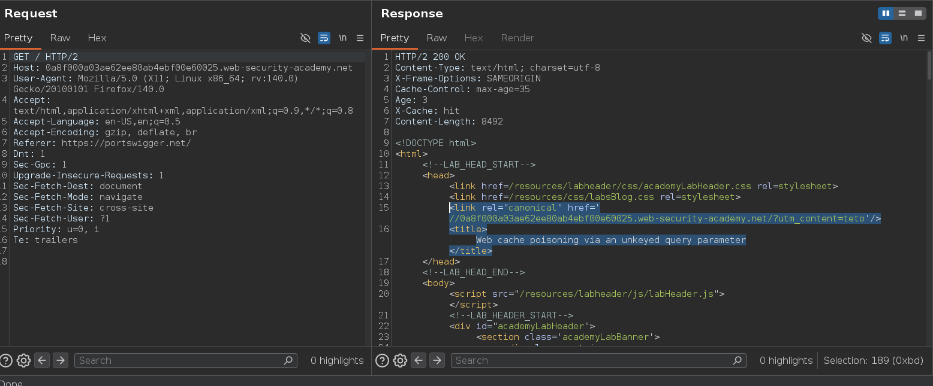Image resolution: width=933 pixels, height=386 pixels.
Task: Click labsBlog.css stylesheet link line
Action: pyautogui.click(x=595, y=197)
